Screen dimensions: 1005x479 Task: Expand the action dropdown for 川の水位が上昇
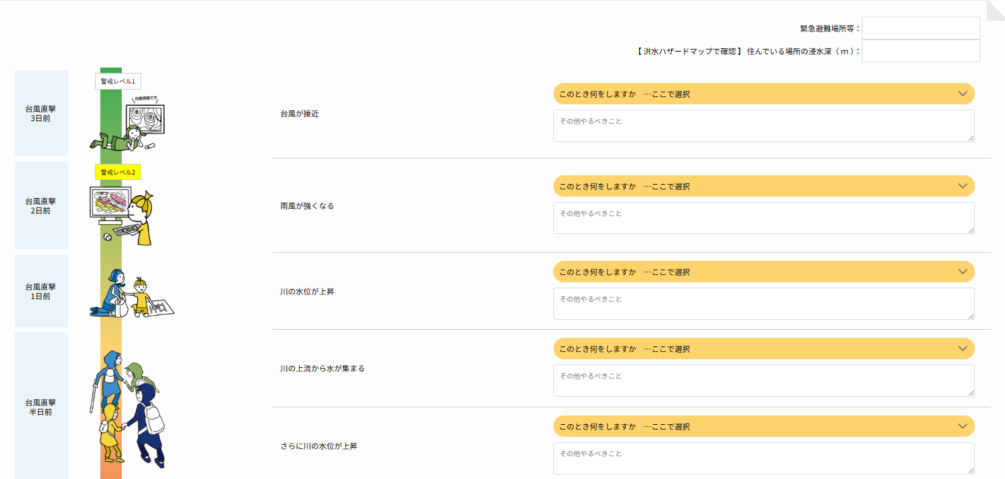(763, 272)
